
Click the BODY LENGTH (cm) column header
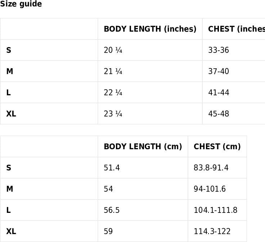tap(143, 146)
